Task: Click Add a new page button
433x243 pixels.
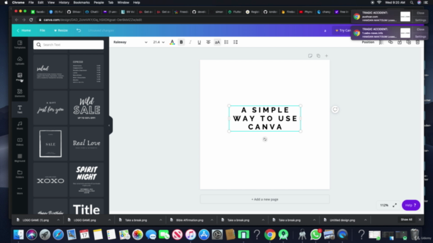Action: (x=265, y=199)
